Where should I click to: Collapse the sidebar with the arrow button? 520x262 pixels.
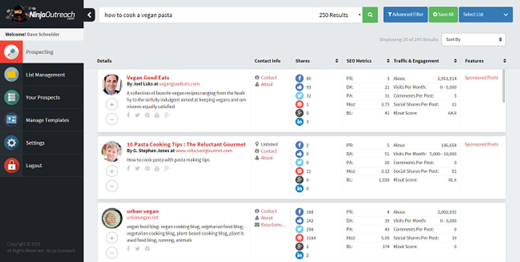[x=90, y=15]
